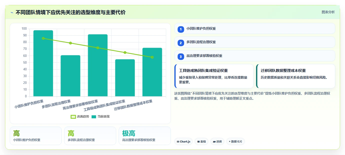Image resolution: width=345 pixels, height=155 pixels.
Task: Click the x-axis label 工具链成熟团队集成验证权重
Action: tap(104, 105)
